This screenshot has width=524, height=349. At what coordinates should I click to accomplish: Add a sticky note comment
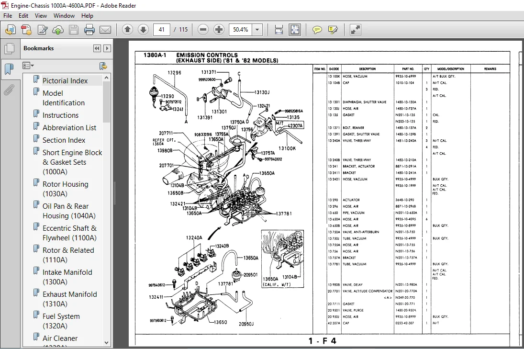pyautogui.click(x=317, y=30)
